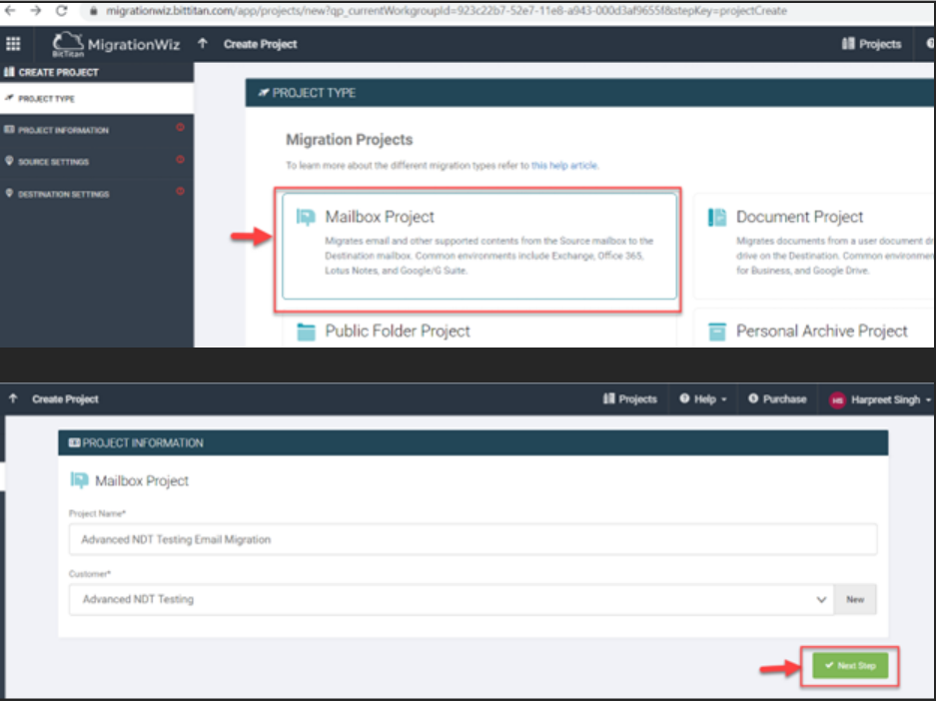The image size is (936, 701).
Task: Click the Mailbox Project icon in Project Information
Action: (79, 480)
